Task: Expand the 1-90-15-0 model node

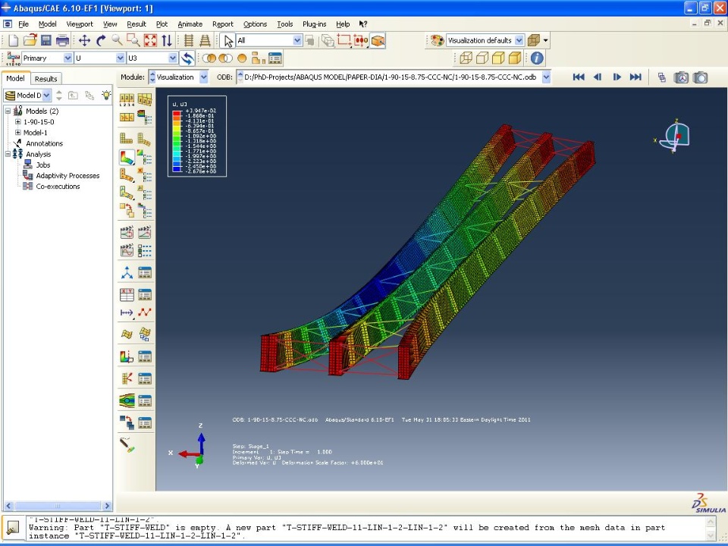Action: pyautogui.click(x=18, y=121)
